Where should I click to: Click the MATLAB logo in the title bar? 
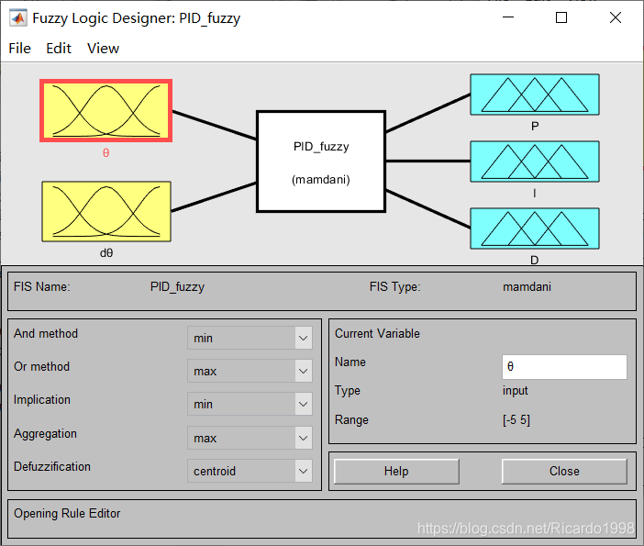[18, 18]
